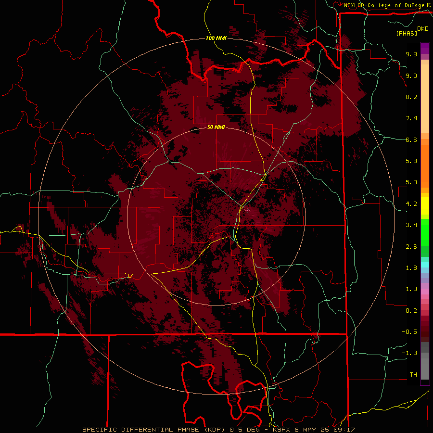Screen dimensions: 433x433
Task: Click the 50 NMI range ring label
Action: [x=216, y=127]
